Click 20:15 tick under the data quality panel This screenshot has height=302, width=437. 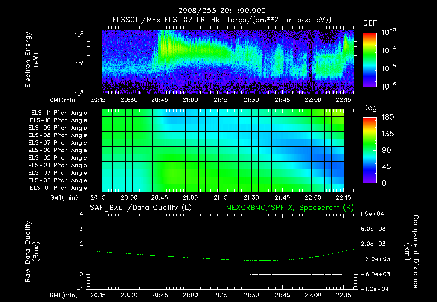click(x=98, y=295)
